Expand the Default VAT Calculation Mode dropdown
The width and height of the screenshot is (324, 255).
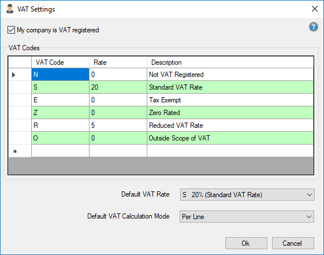pos(247,216)
